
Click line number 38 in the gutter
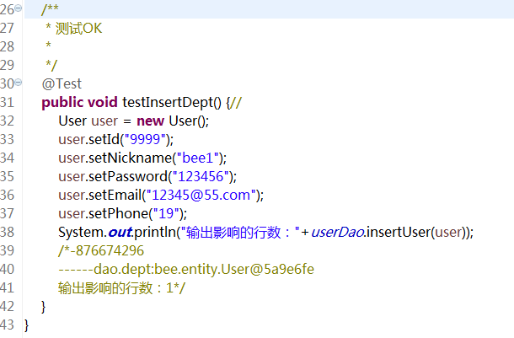tap(8, 233)
